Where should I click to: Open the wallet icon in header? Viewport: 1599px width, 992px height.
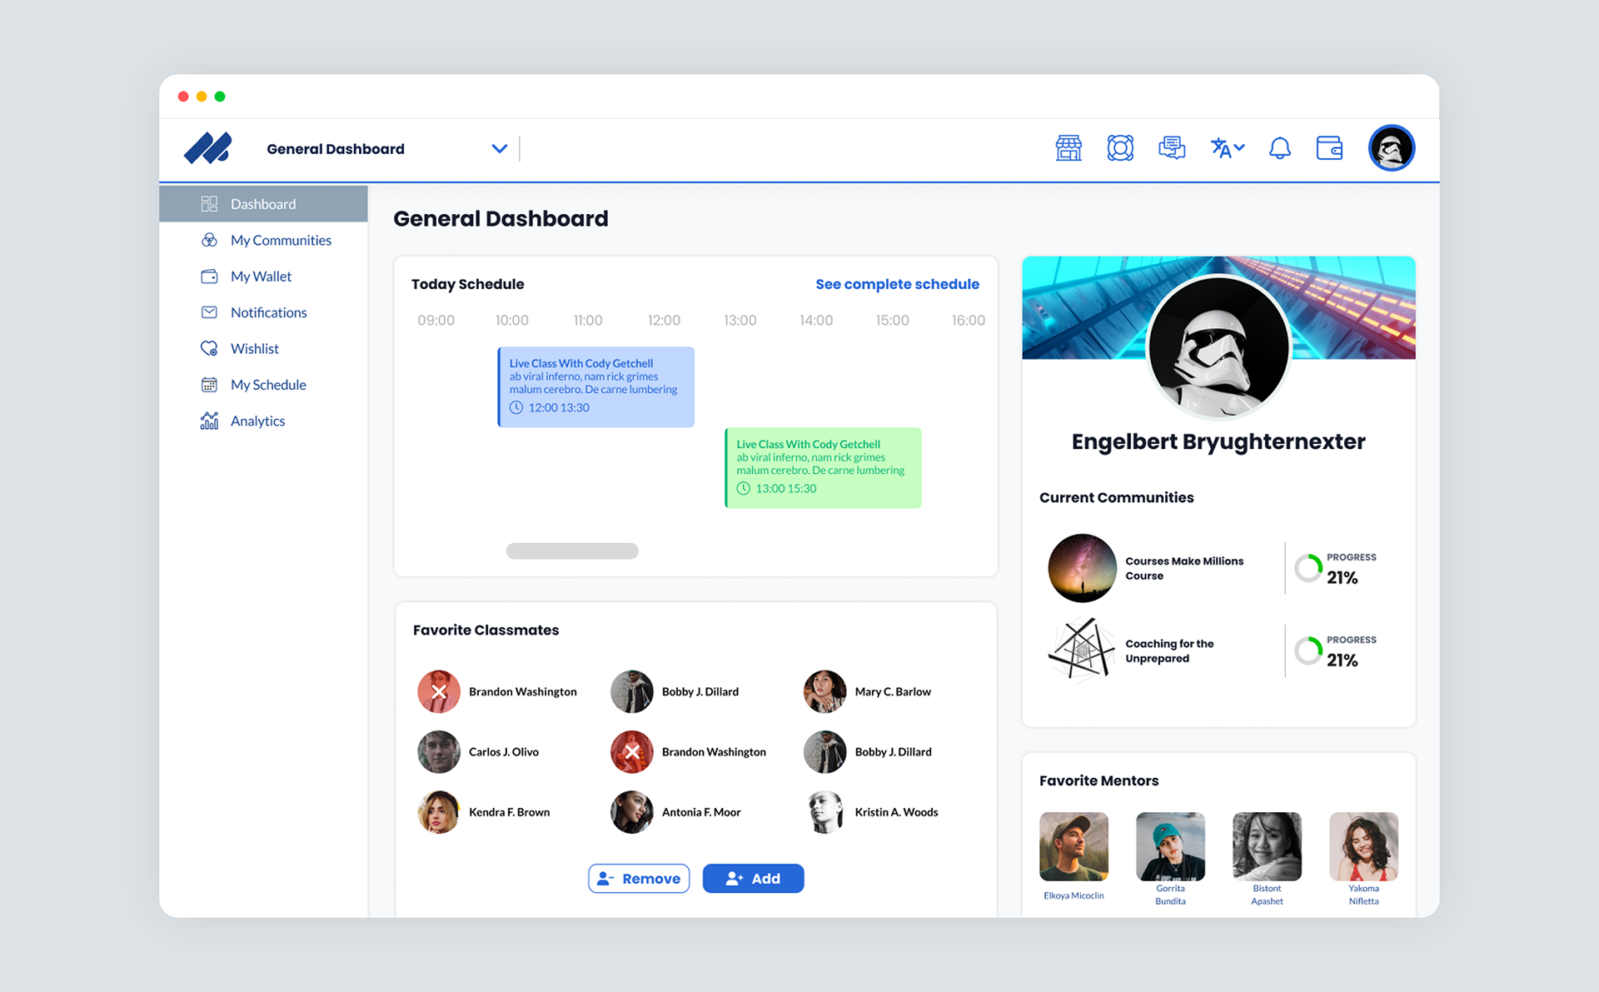tap(1329, 148)
